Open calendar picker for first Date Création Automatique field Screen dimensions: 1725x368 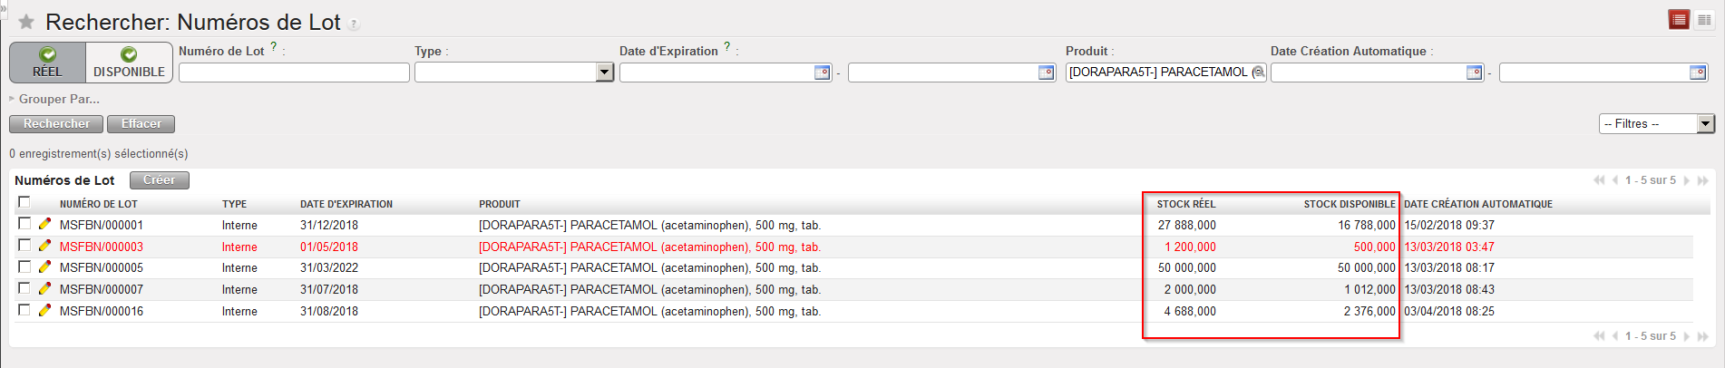(x=1474, y=73)
